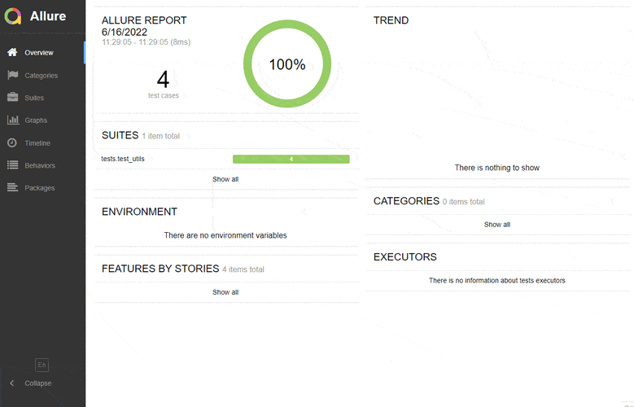Open the Packages menu item label
This screenshot has width=634, height=407.
(40, 188)
